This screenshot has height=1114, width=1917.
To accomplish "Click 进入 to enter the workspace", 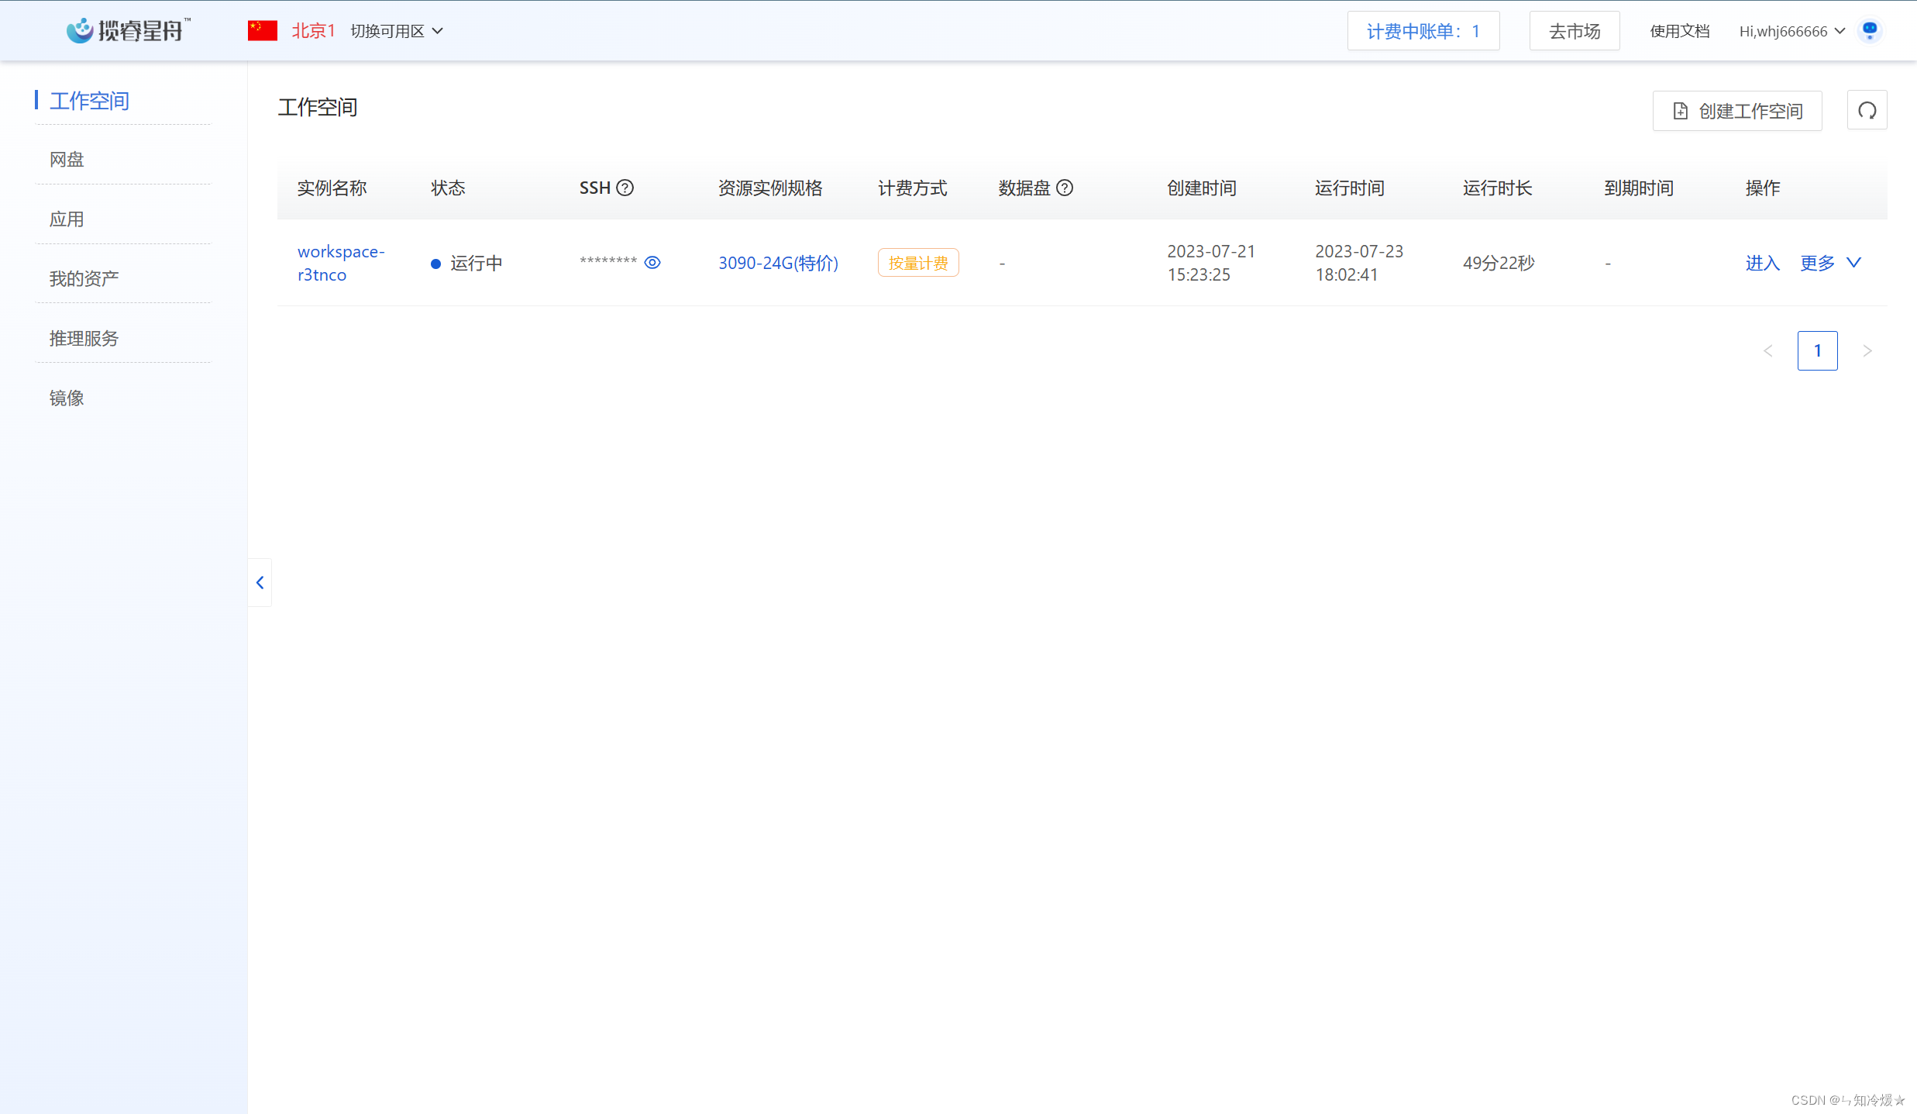I will 1761,263.
